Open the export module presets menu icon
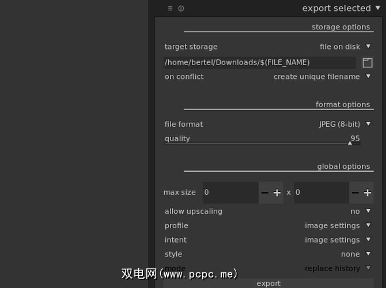Screen dimensions: 386x288 pos(170,9)
